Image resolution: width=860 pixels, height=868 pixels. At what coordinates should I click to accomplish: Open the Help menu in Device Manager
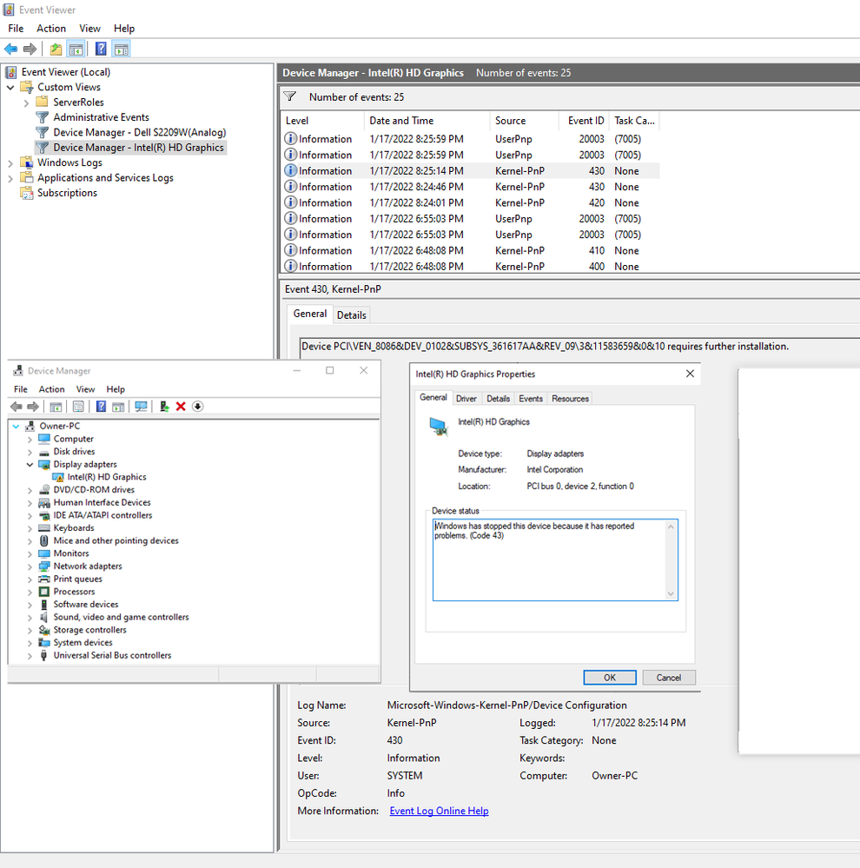point(116,389)
